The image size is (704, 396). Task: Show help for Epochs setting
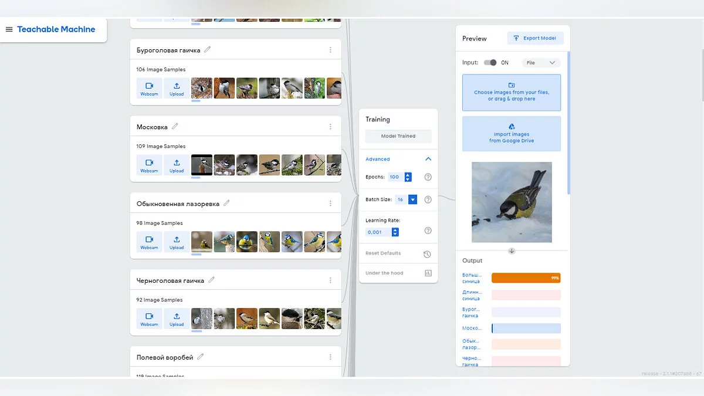coord(428,177)
